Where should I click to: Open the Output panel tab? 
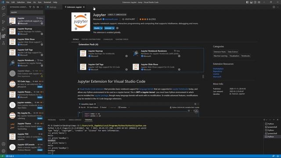62,120
